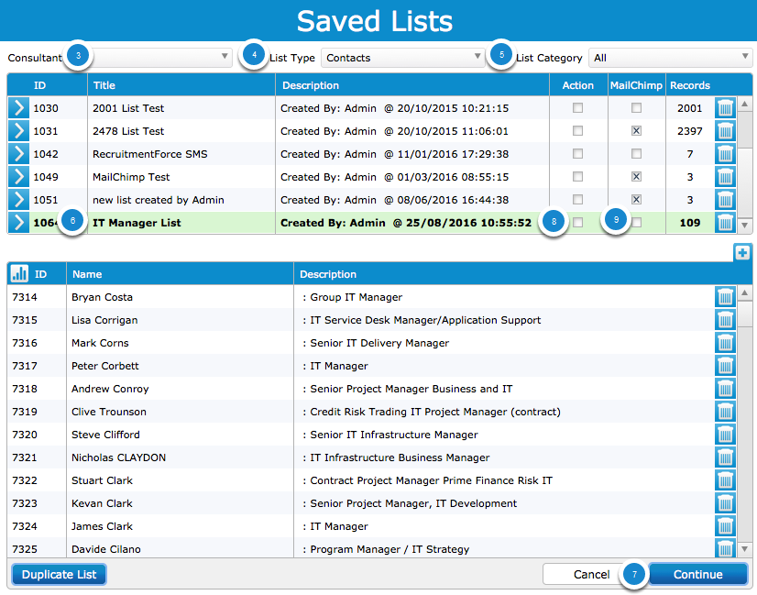Expand list row 1030
The width and height of the screenshot is (757, 595).
click(18, 107)
